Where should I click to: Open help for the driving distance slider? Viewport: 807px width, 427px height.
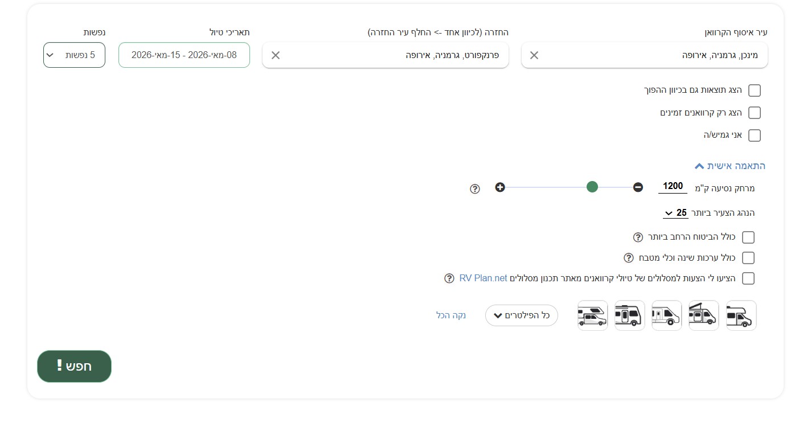coord(475,189)
